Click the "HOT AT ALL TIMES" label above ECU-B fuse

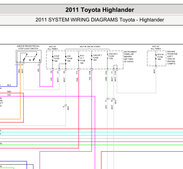click(x=156, y=48)
